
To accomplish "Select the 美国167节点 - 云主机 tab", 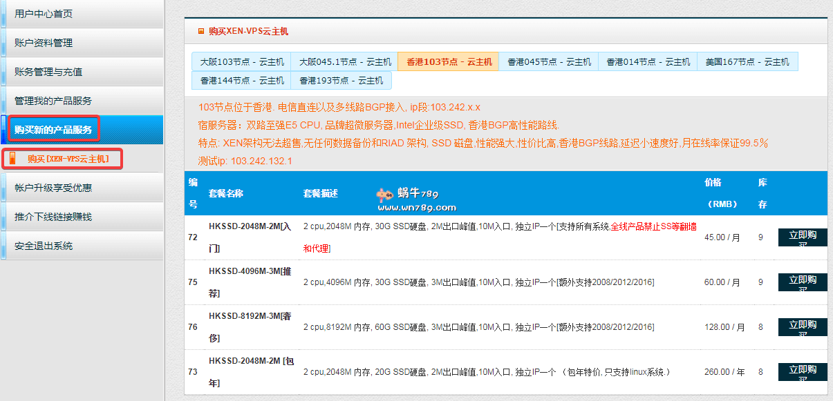I will tap(747, 61).
